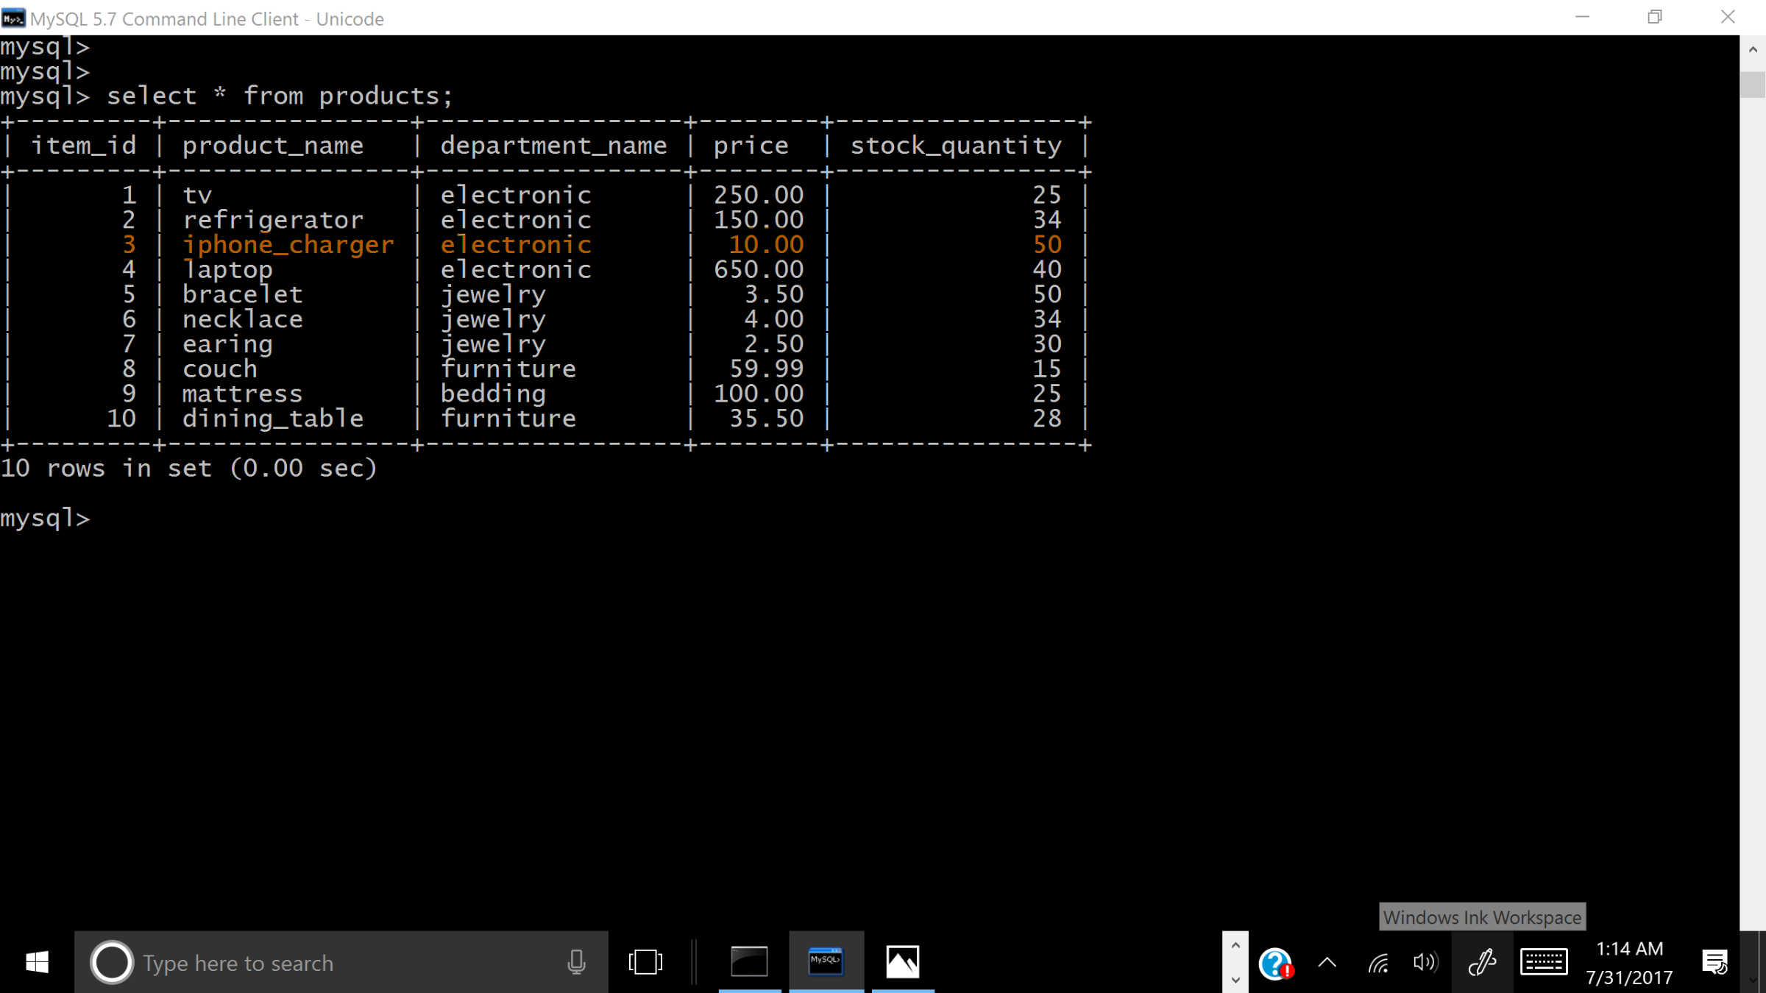Restore down the MySQL window
The image size is (1766, 993).
[x=1655, y=17]
